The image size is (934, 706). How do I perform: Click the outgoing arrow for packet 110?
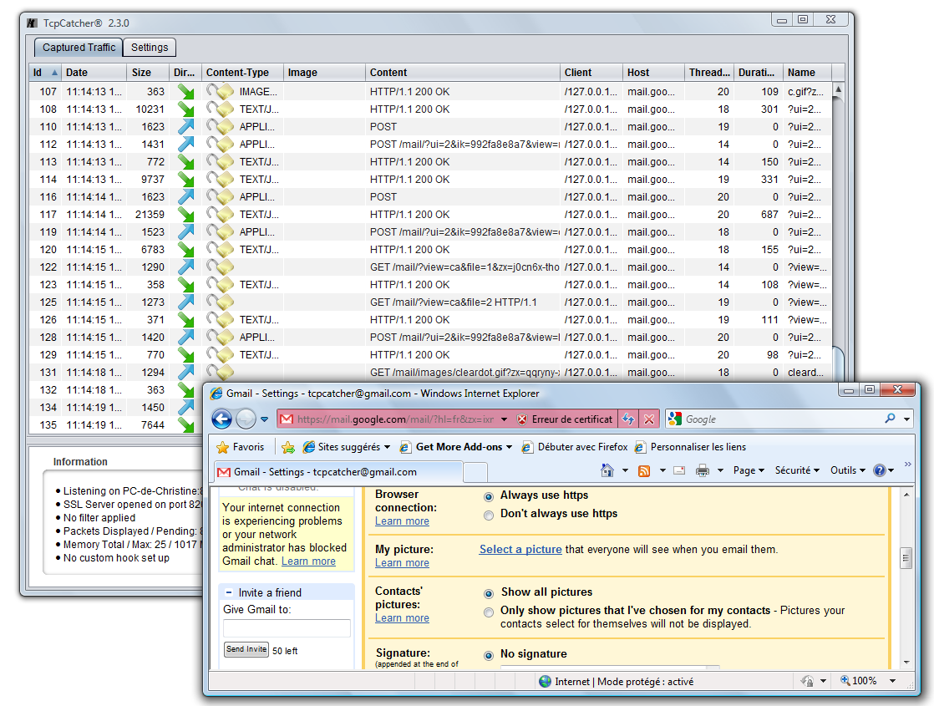click(185, 126)
